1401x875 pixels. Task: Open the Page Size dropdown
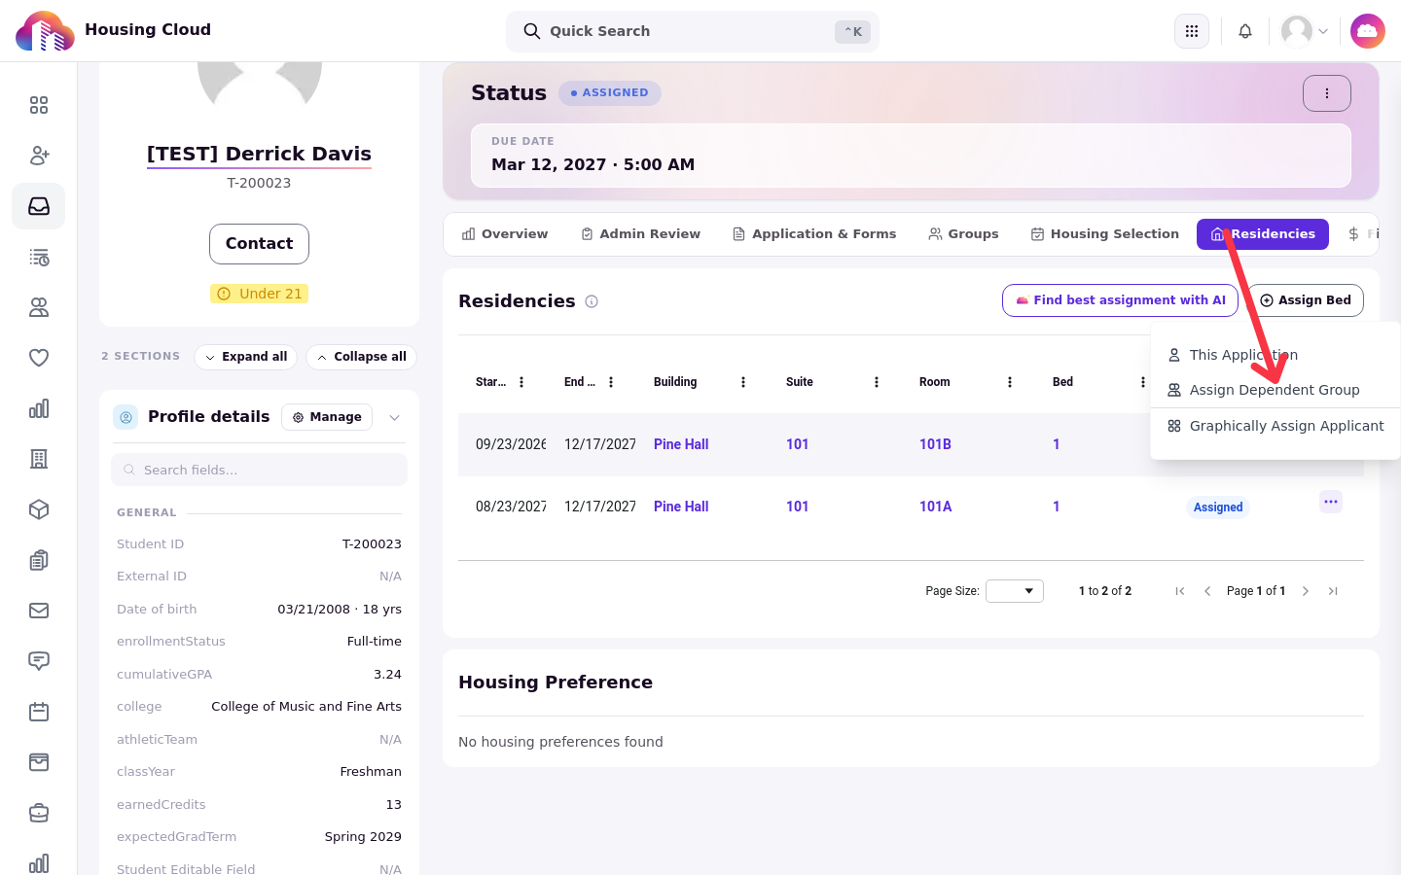(1015, 591)
